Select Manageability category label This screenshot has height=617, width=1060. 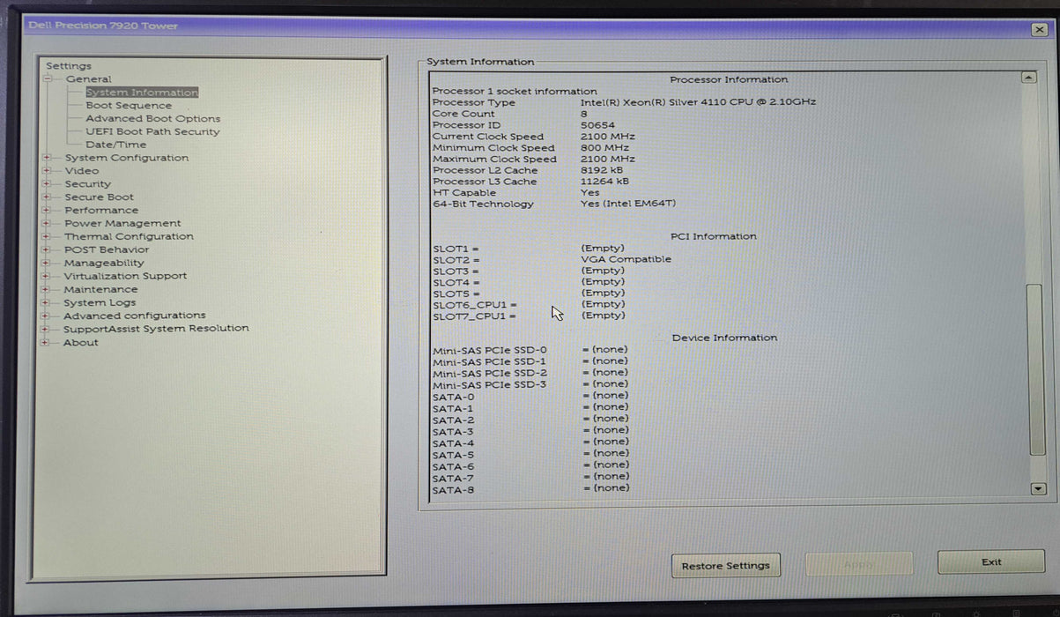[104, 264]
